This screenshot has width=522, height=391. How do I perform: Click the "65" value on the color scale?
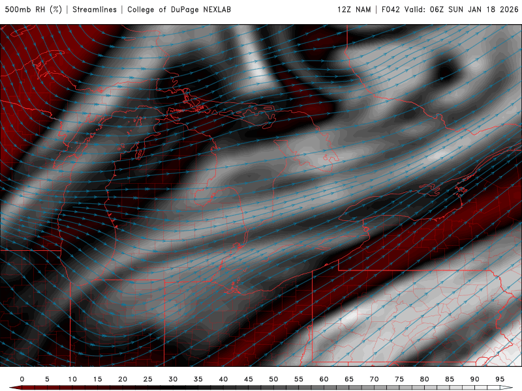pyautogui.click(x=349, y=379)
